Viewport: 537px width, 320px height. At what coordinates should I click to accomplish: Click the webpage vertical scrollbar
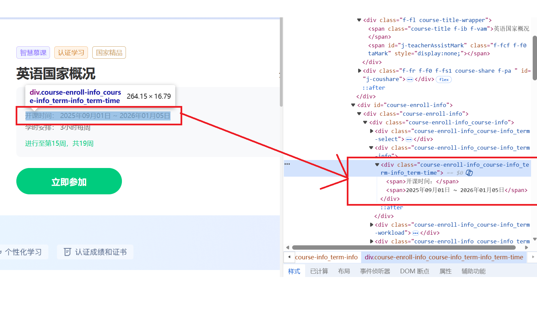click(x=281, y=62)
